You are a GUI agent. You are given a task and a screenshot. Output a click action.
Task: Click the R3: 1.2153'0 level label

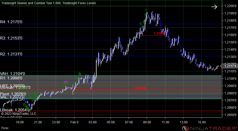(x=11, y=38)
